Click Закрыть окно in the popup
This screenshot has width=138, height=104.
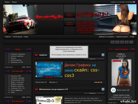[x=81, y=55]
